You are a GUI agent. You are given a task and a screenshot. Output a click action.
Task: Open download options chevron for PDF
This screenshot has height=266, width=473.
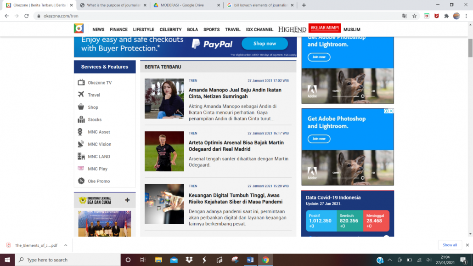click(x=66, y=245)
